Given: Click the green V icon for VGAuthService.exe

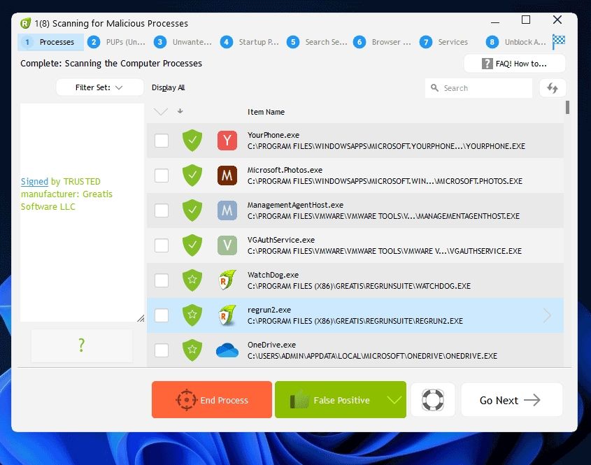Looking at the screenshot, I should (x=227, y=245).
